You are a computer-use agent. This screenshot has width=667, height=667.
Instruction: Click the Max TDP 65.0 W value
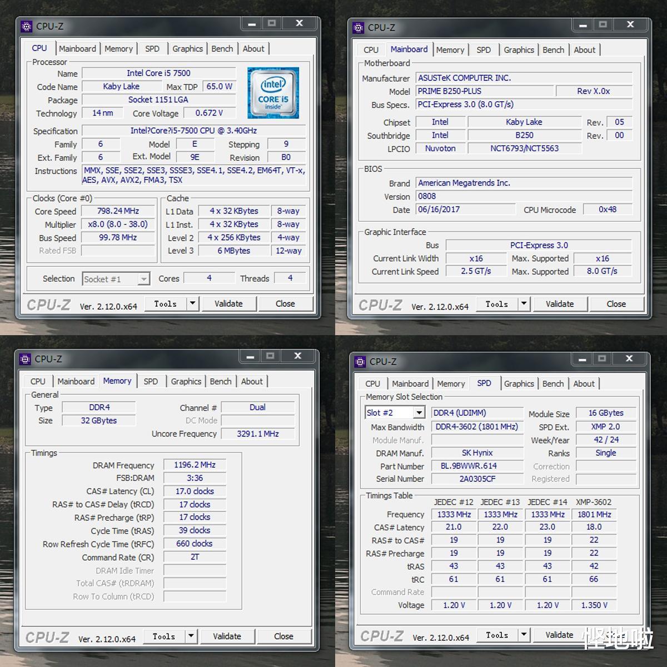219,87
